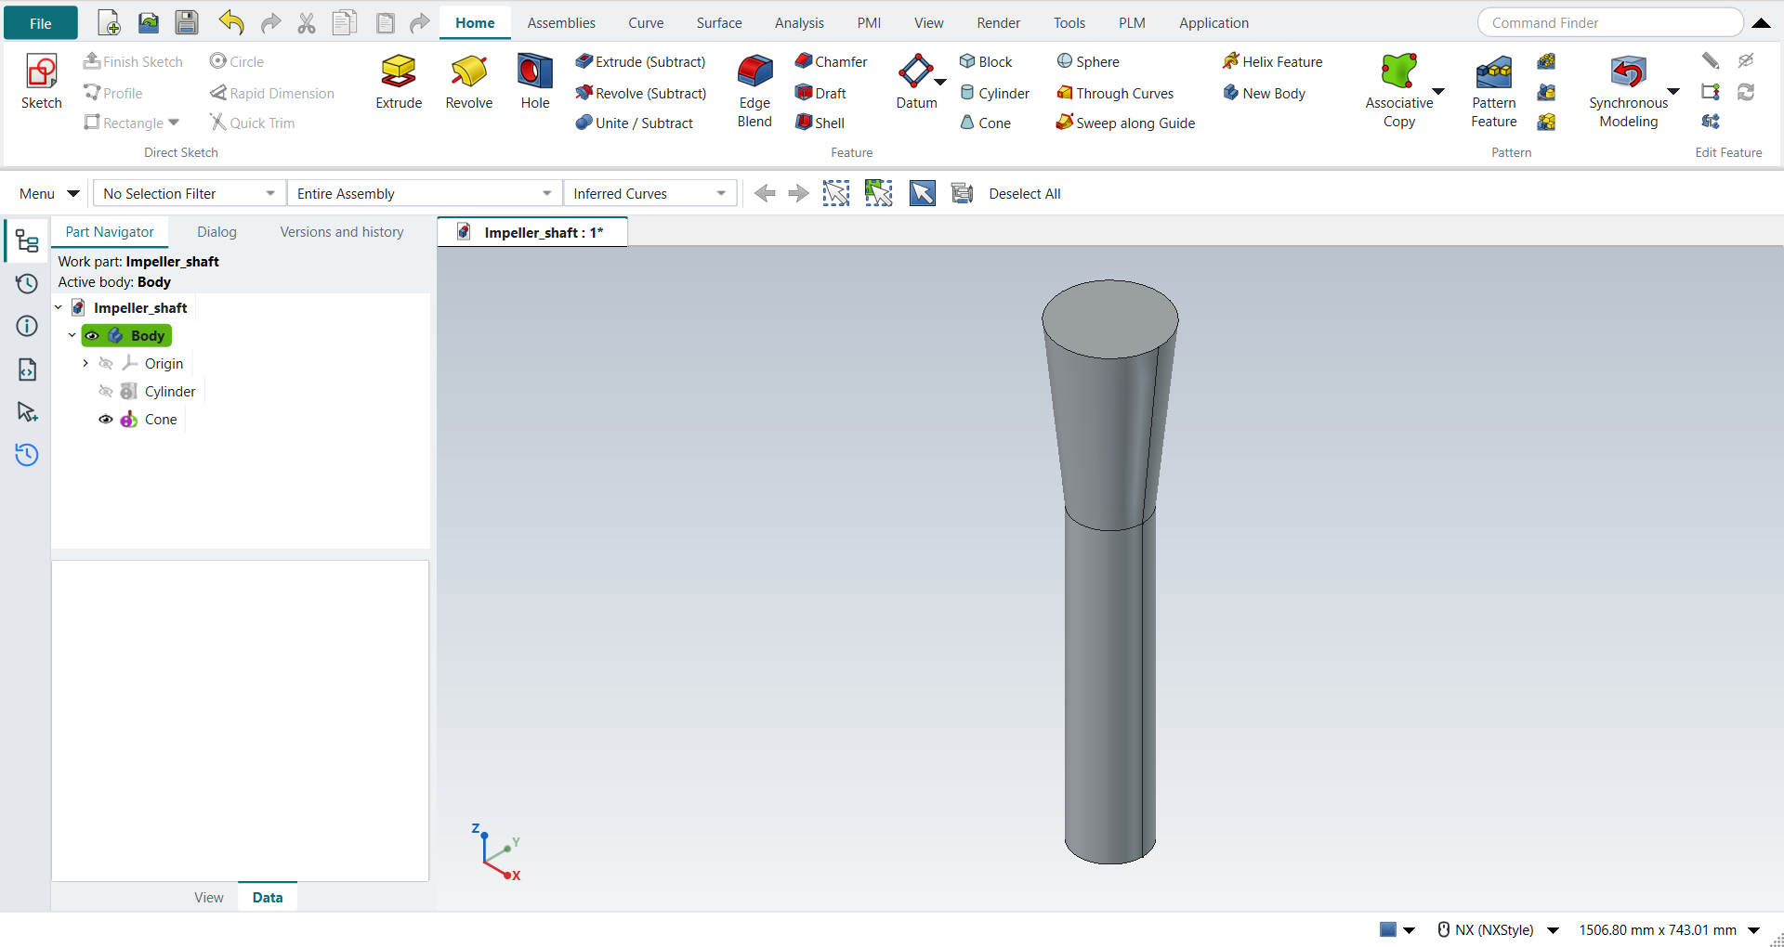This screenshot has height=947, width=1784.
Task: Click the Chamfer tool
Action: point(831,61)
